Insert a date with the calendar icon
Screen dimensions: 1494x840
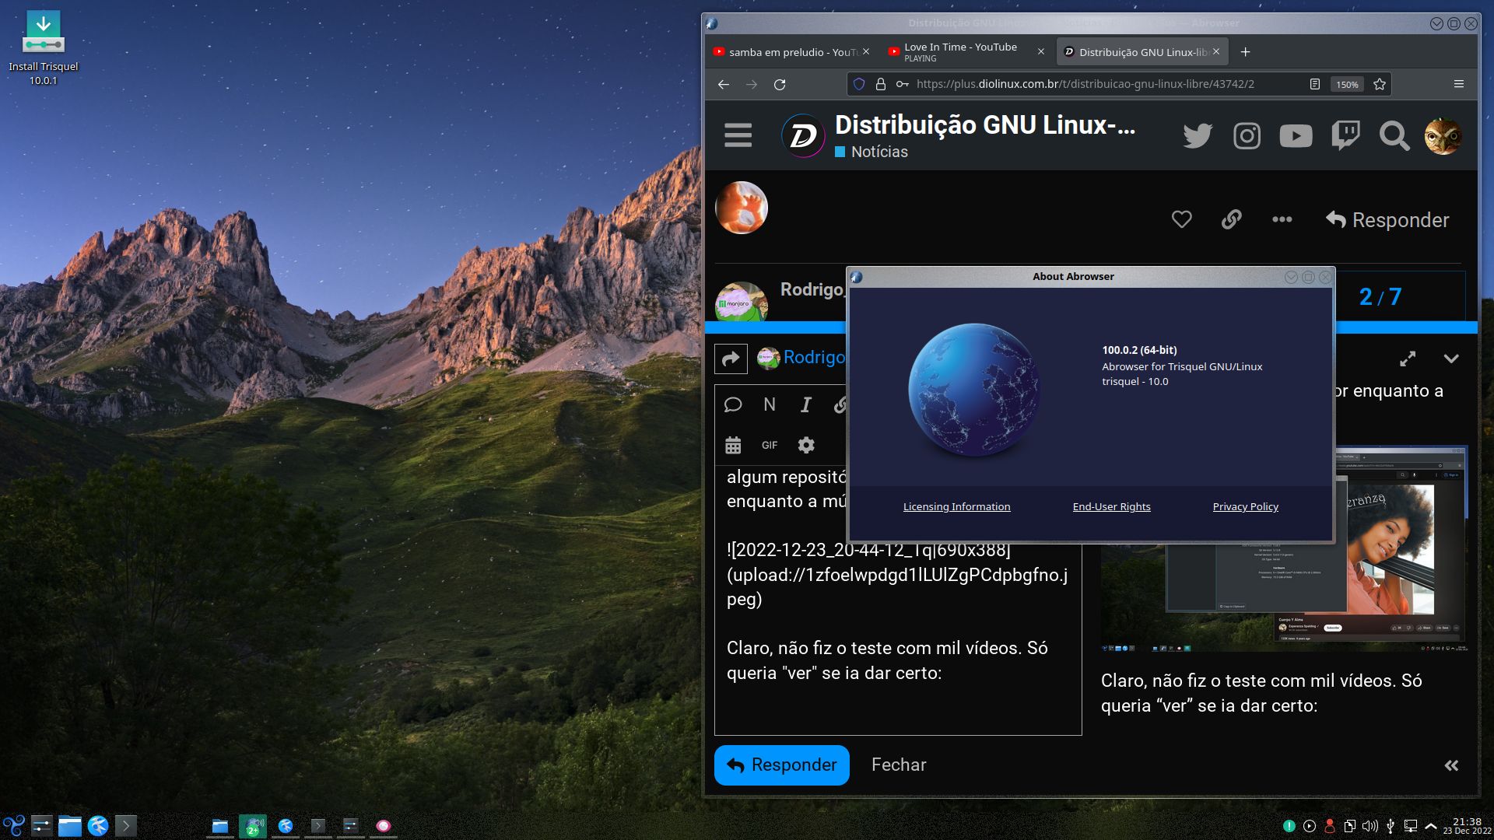tap(732, 444)
